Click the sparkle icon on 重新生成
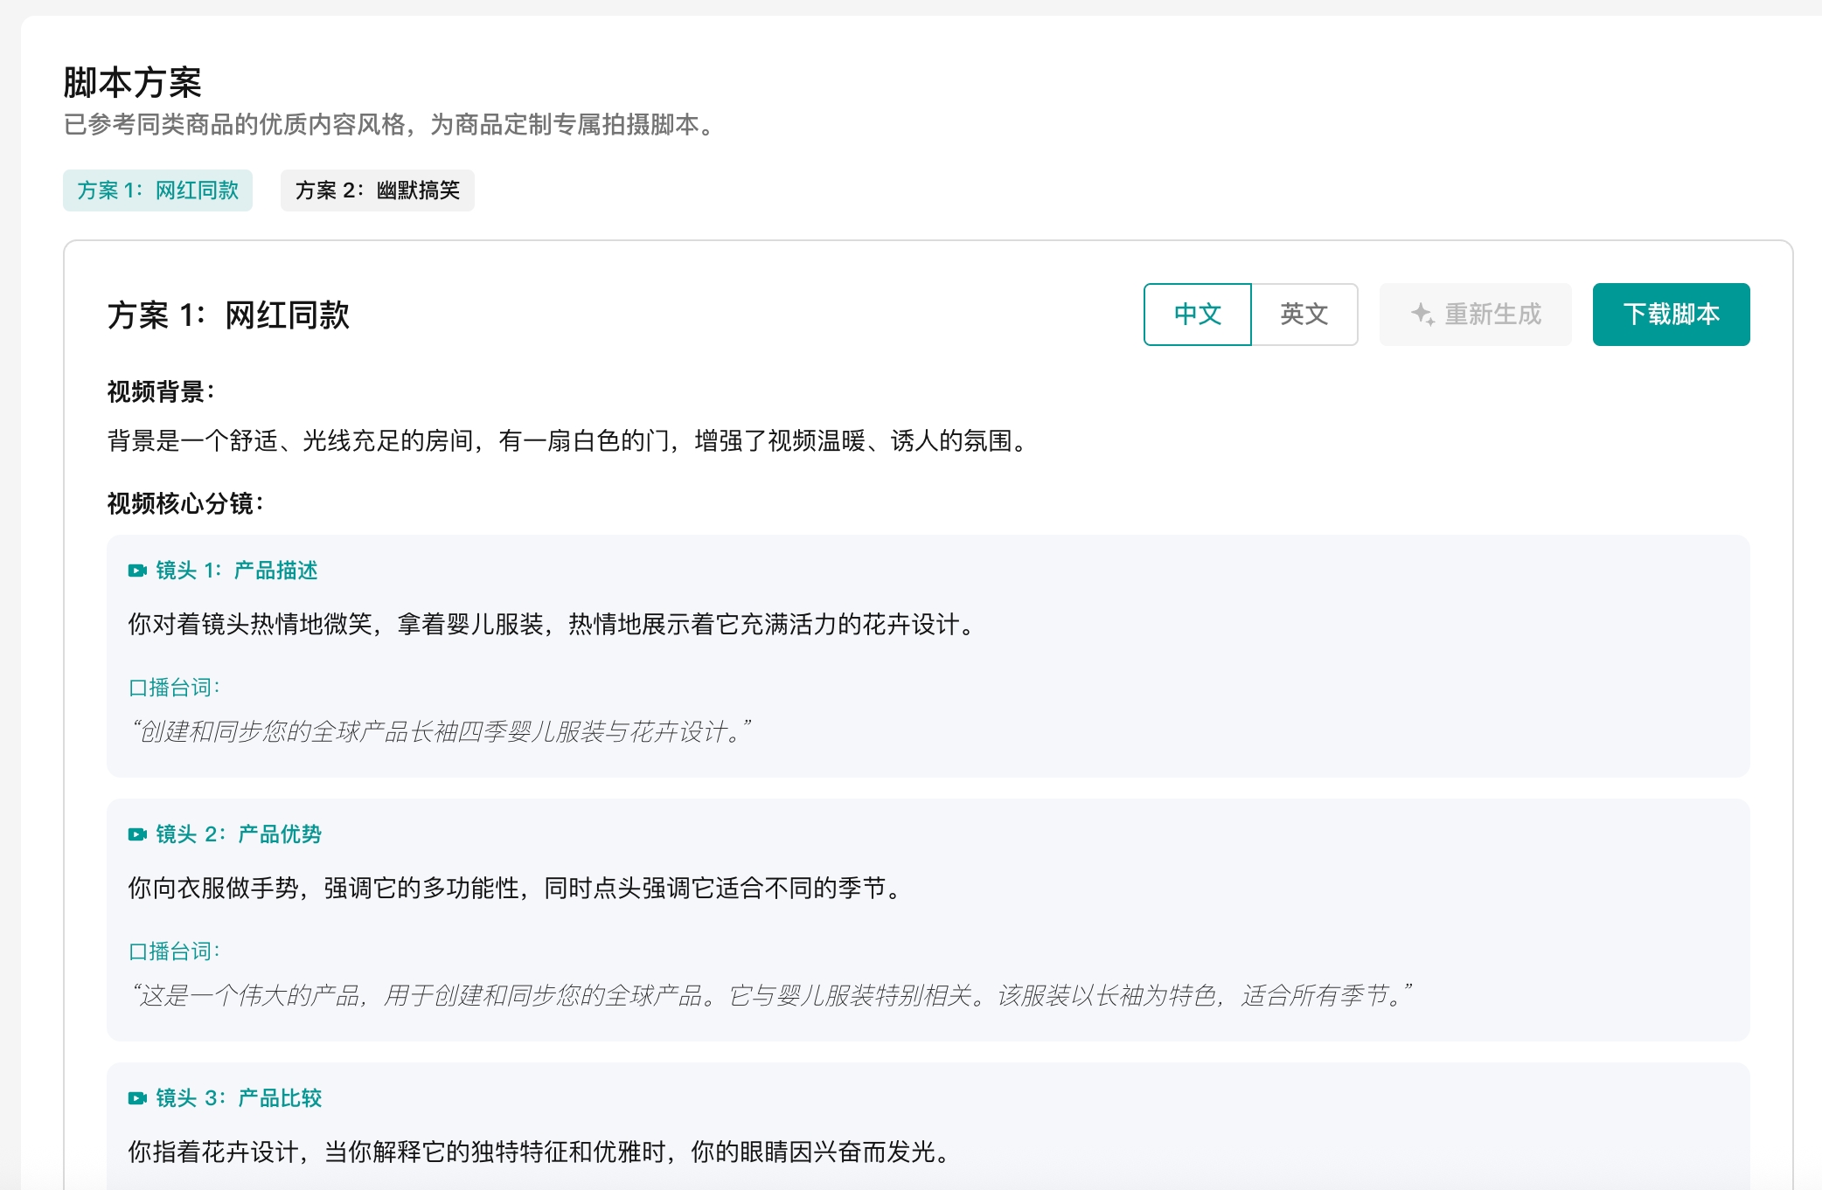The width and height of the screenshot is (1822, 1190). point(1422,315)
